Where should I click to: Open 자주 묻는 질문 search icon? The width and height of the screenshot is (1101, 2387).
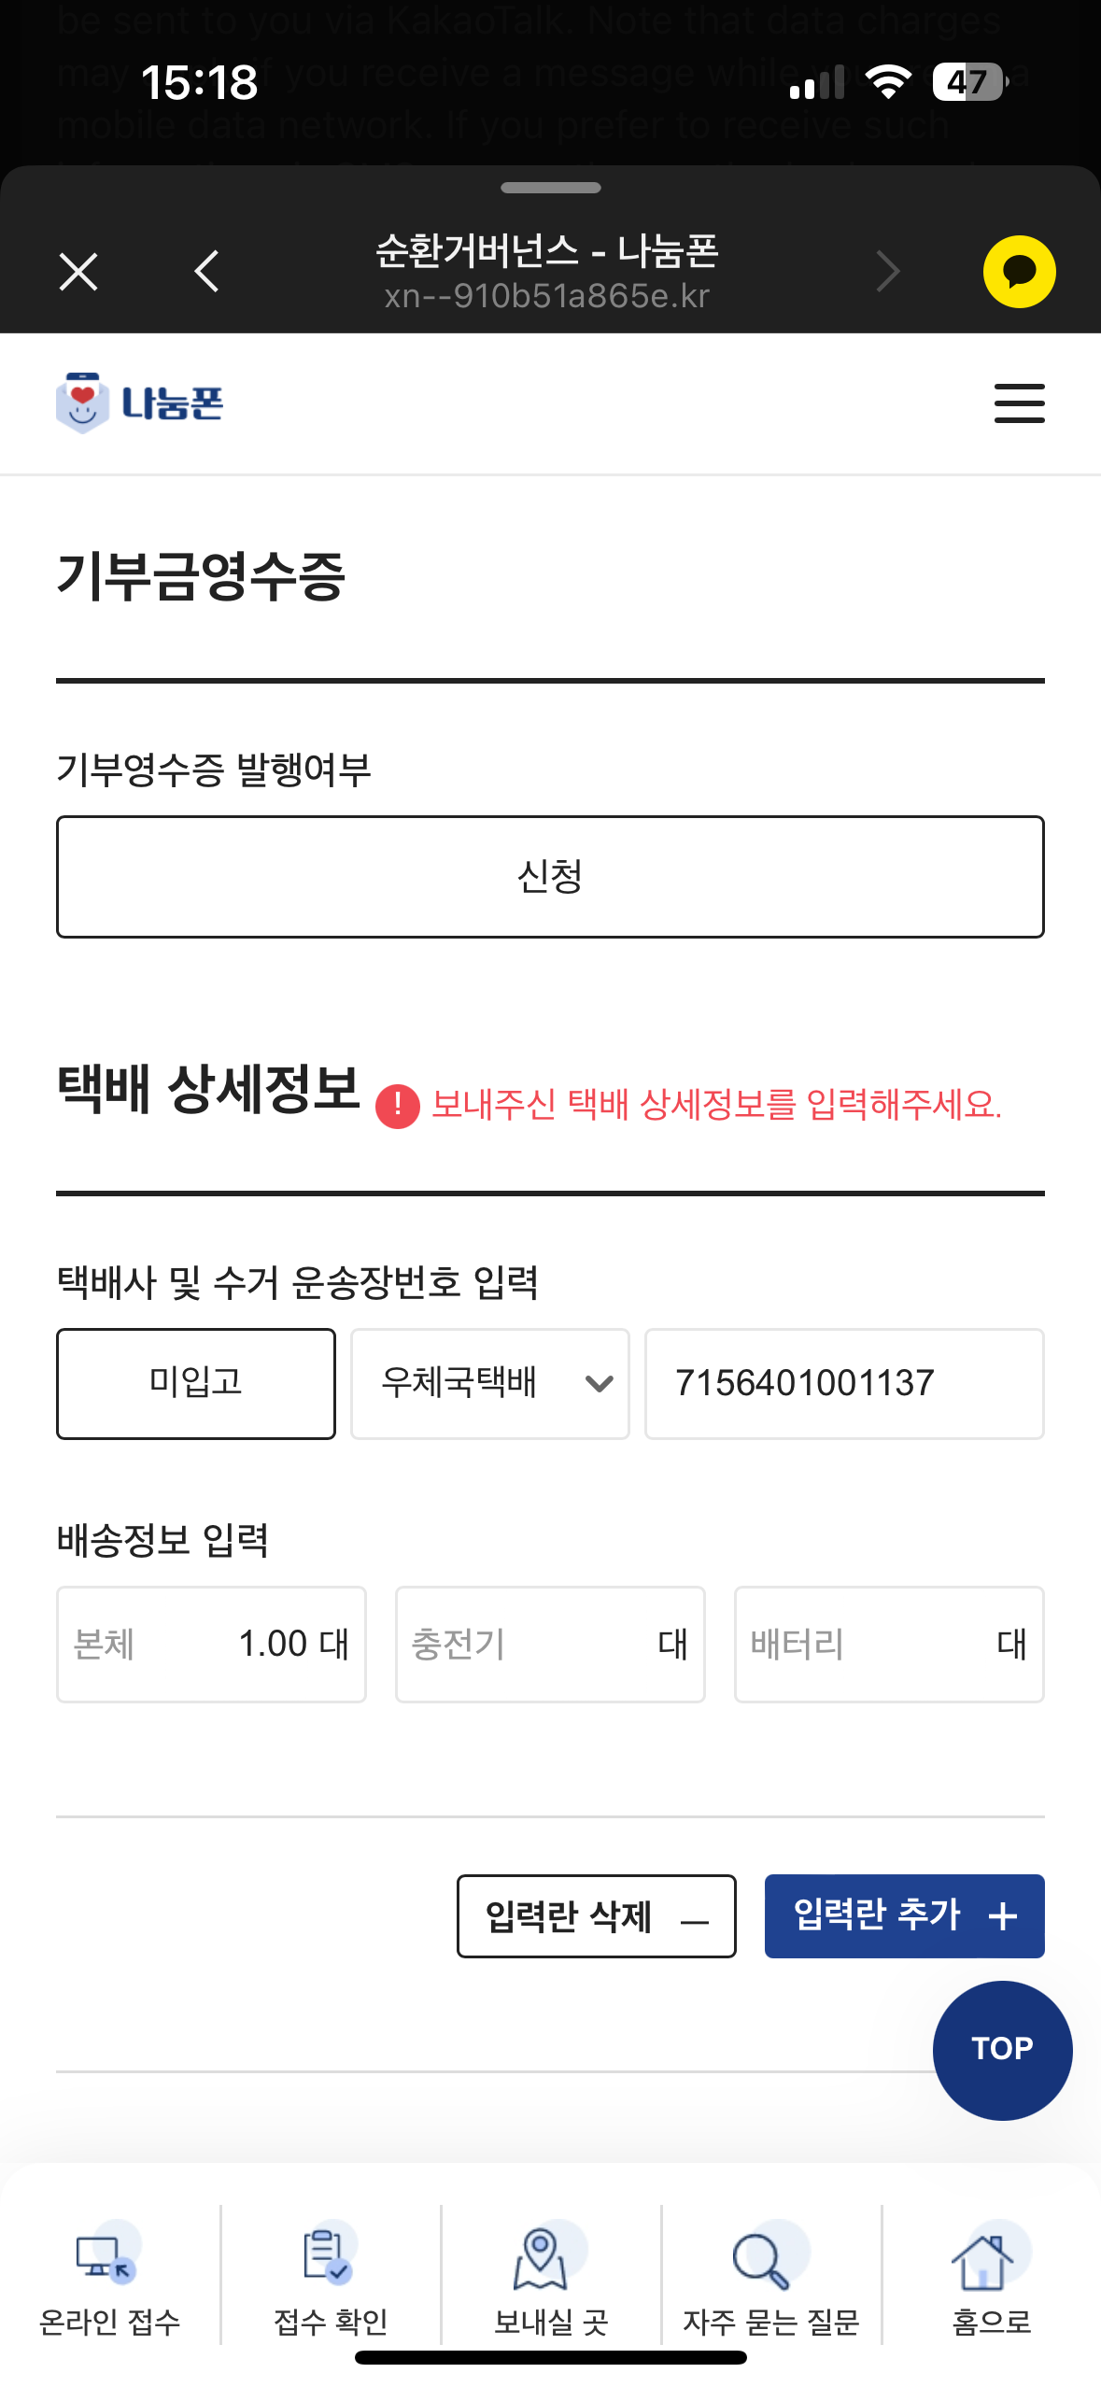coord(770,2277)
